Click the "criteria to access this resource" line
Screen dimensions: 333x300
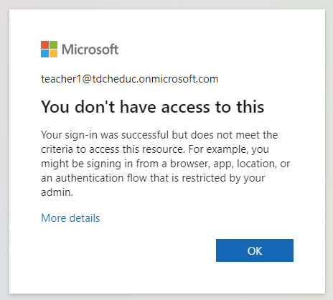[155, 149]
